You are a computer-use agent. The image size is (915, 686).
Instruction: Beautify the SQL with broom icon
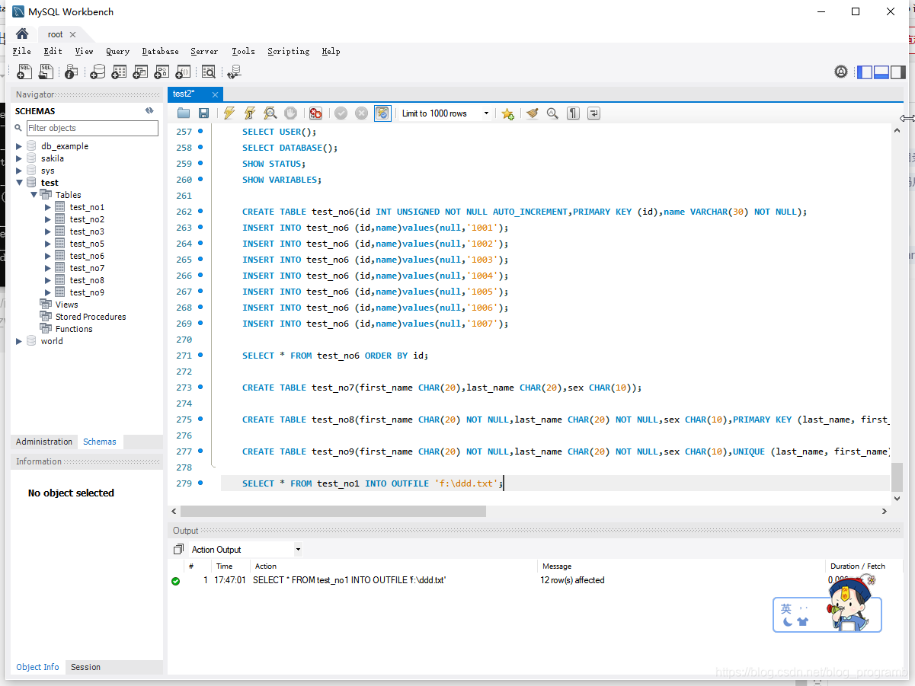click(x=532, y=113)
